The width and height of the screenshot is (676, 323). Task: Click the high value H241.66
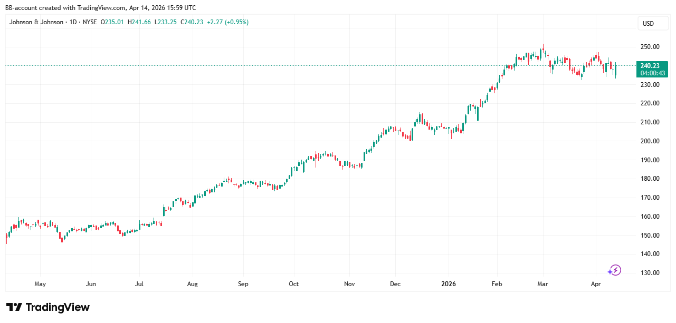[x=138, y=22]
